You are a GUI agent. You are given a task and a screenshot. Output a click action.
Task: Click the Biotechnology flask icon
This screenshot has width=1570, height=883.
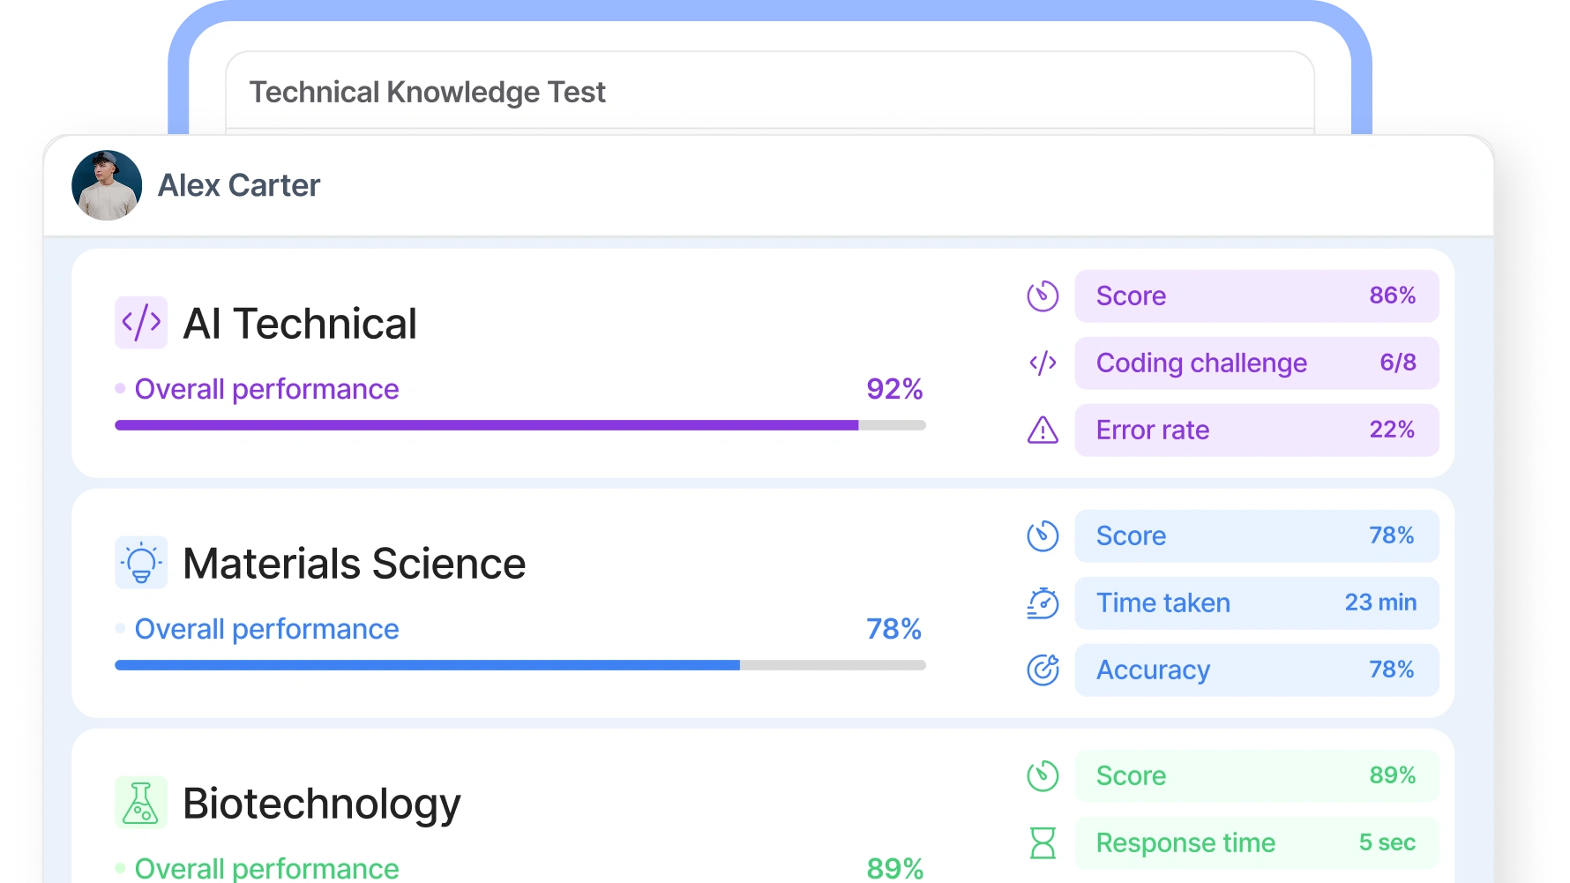141,803
